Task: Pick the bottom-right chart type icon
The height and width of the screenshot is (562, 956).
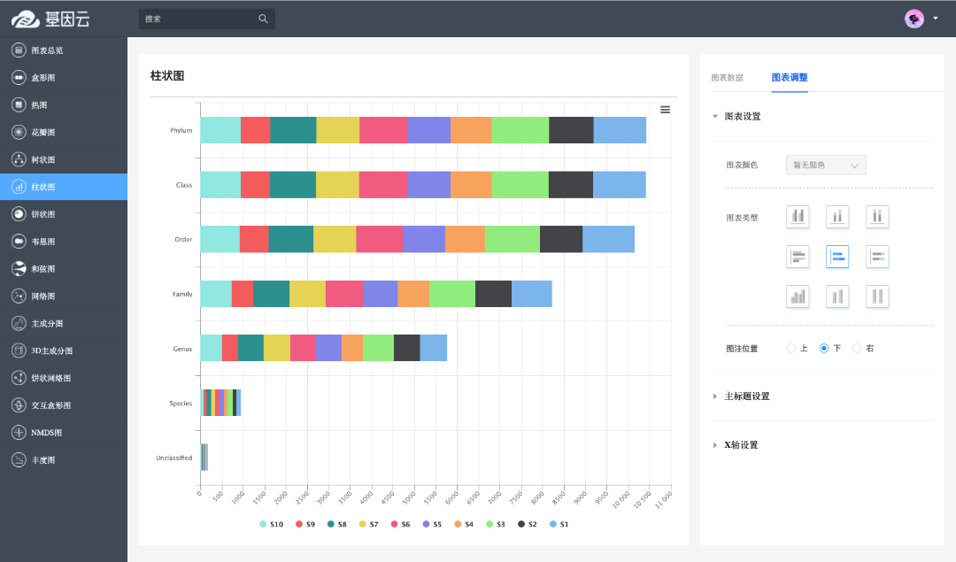Action: pos(877,296)
